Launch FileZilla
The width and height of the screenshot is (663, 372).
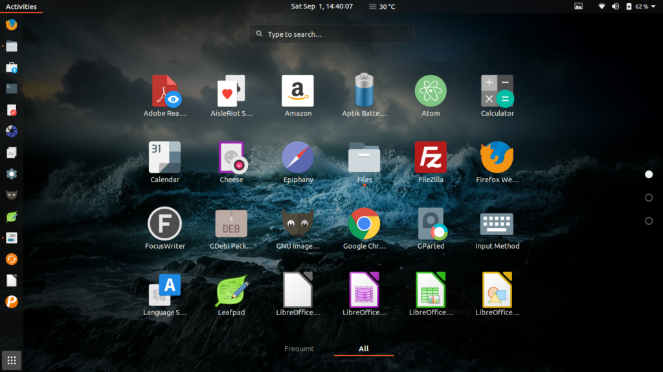(431, 162)
